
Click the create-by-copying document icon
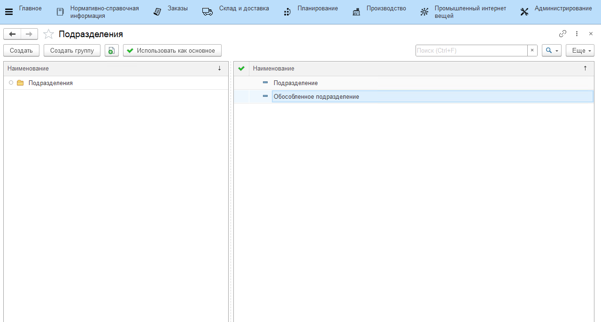click(111, 51)
